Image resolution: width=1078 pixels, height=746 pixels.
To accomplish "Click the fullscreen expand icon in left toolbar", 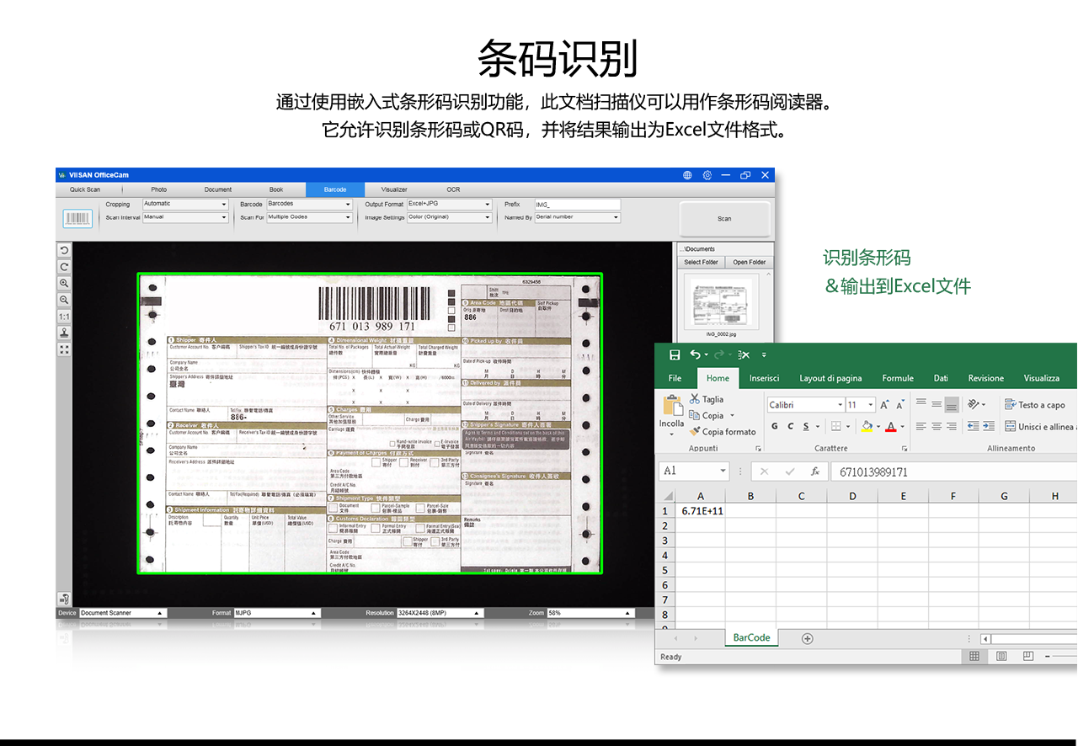I will coord(64,349).
